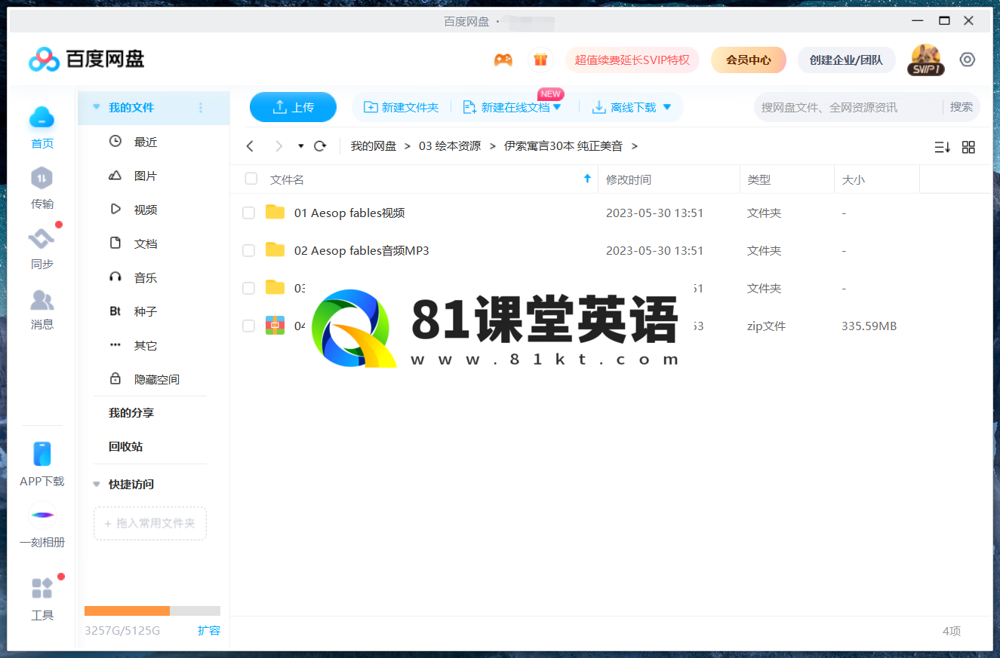The width and height of the screenshot is (1000, 658).
Task: Open 离线下载 dropdown
Action: coord(666,108)
